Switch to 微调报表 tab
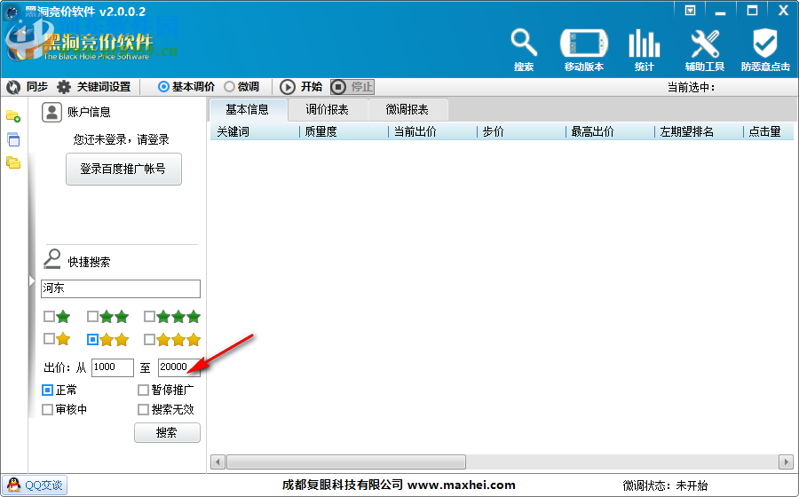 tap(407, 109)
